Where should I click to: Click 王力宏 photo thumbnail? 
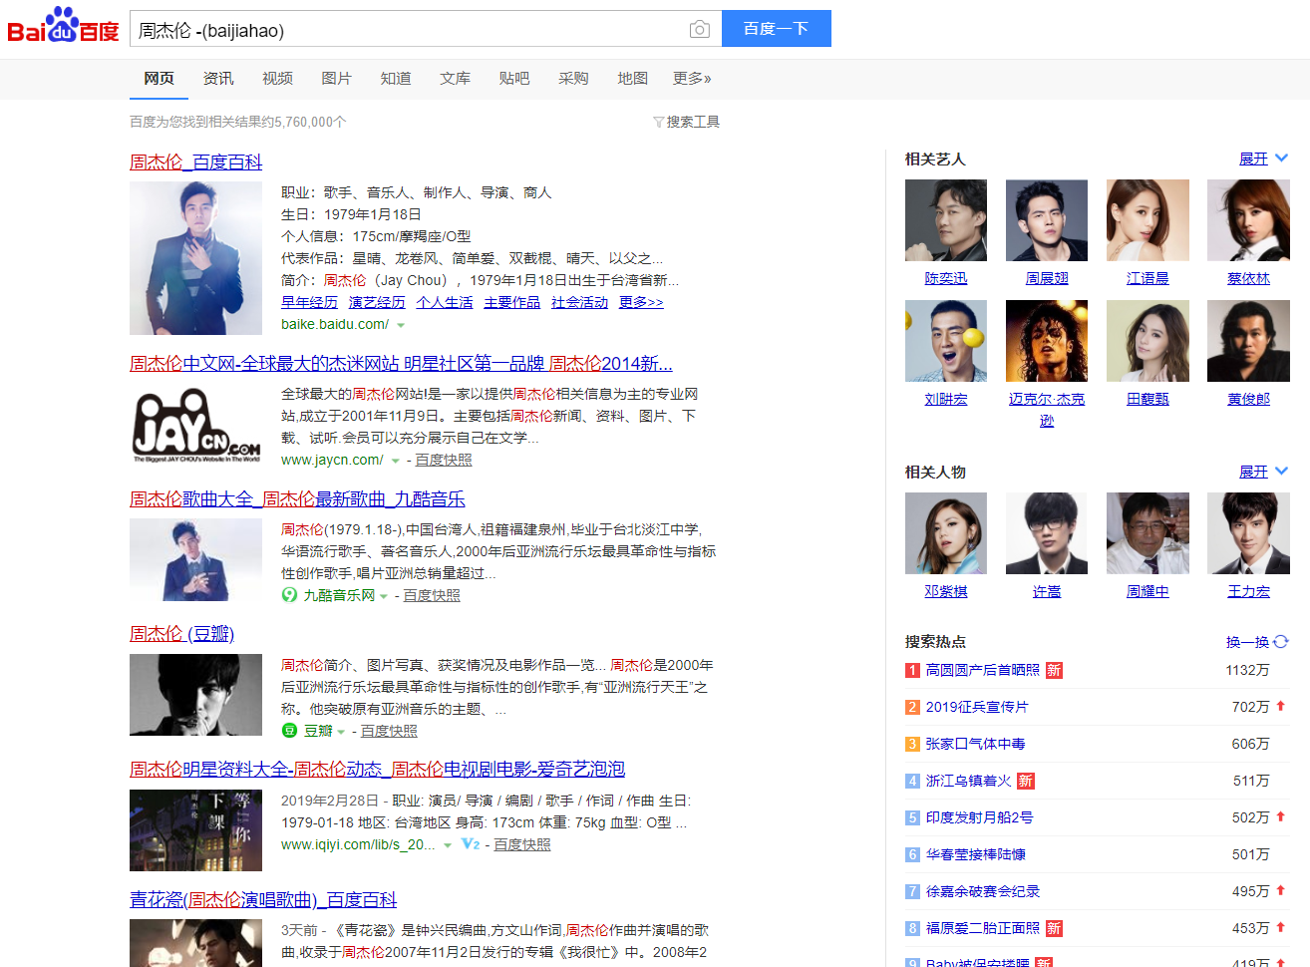[1248, 533]
